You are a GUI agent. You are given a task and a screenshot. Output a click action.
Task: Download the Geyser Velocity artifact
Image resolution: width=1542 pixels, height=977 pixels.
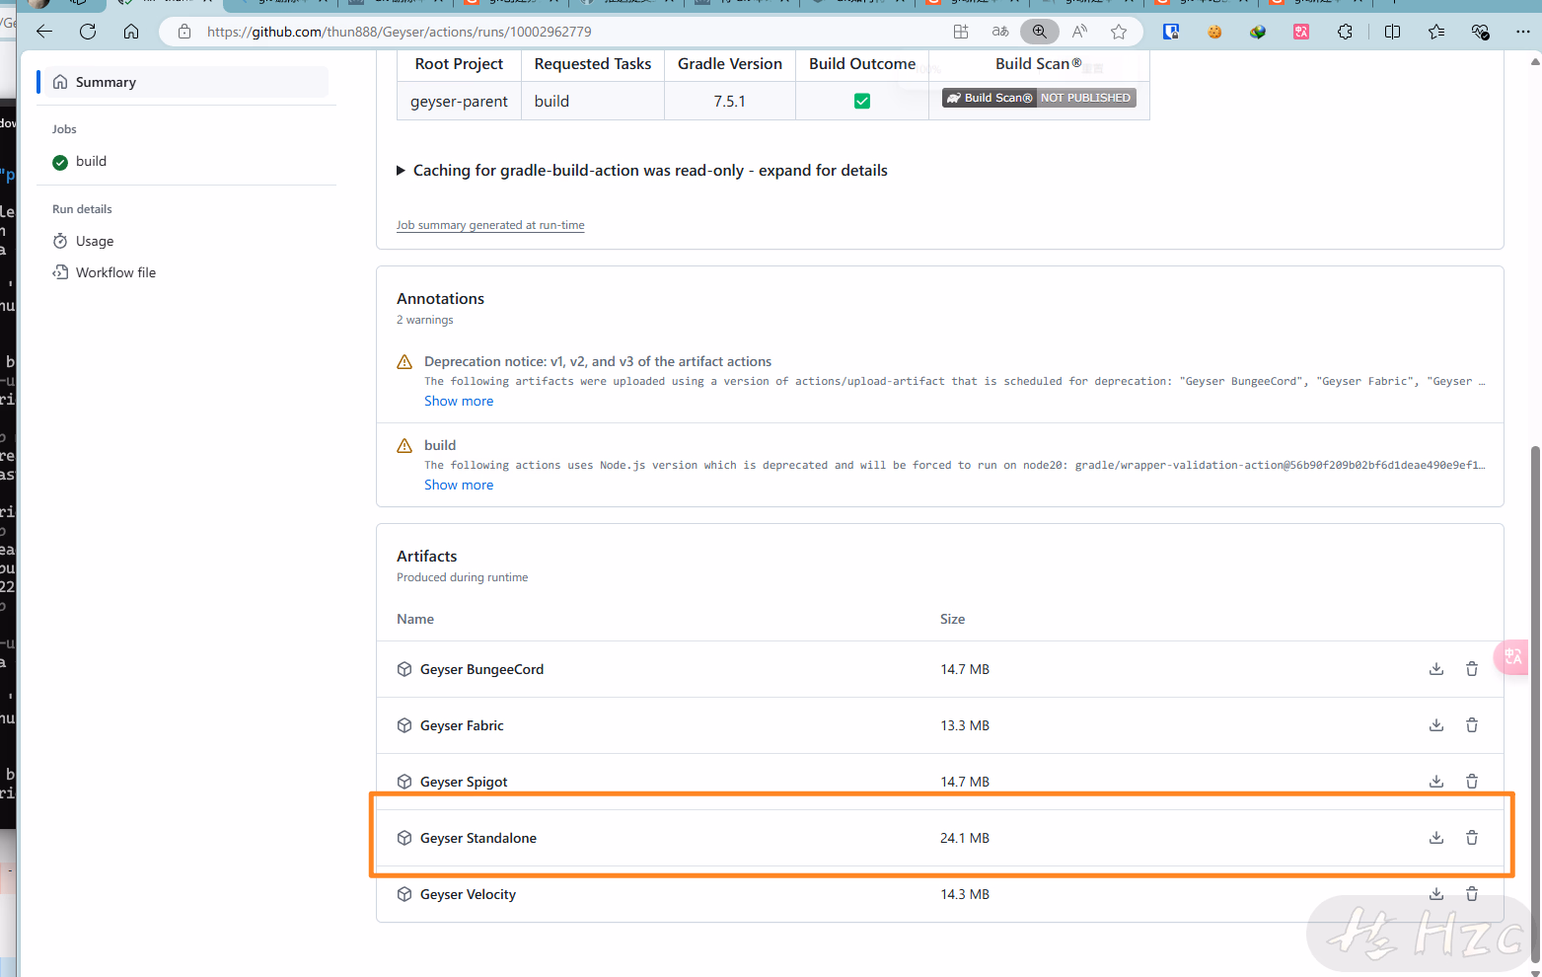[x=1436, y=894]
